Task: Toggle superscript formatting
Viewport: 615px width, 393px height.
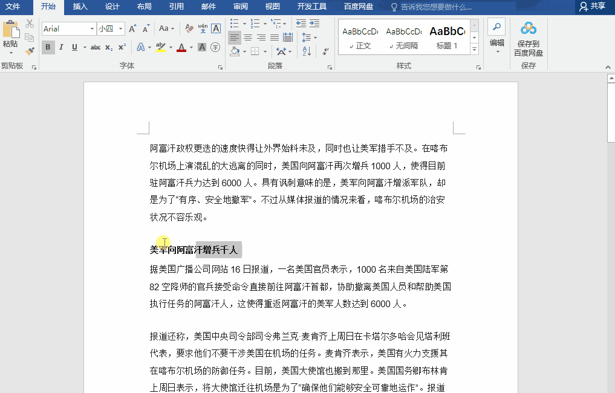Action: pyautogui.click(x=122, y=47)
